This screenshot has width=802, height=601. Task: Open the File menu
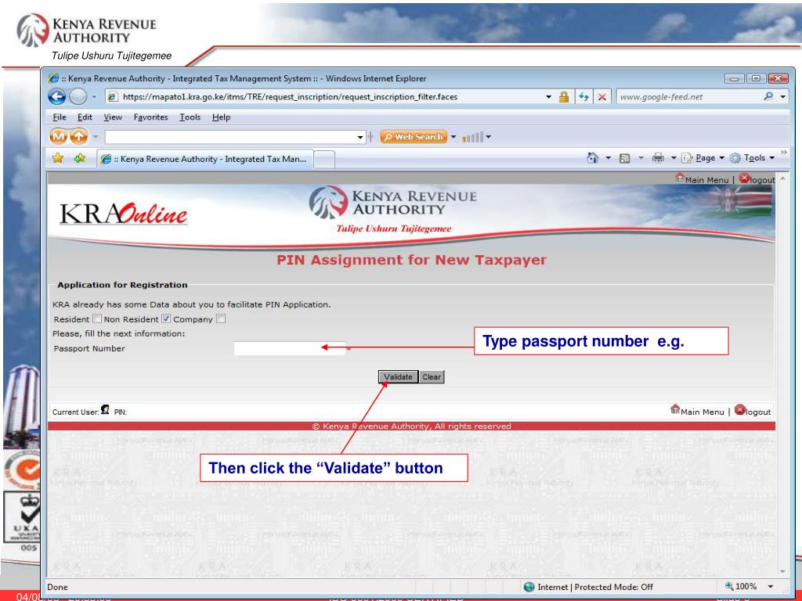pos(60,117)
